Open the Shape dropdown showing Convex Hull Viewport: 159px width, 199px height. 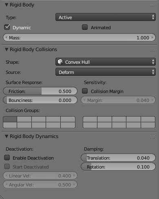pyautogui.click(x=106, y=62)
